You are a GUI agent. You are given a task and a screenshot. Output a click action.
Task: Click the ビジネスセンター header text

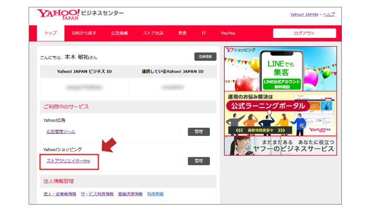(x=102, y=13)
